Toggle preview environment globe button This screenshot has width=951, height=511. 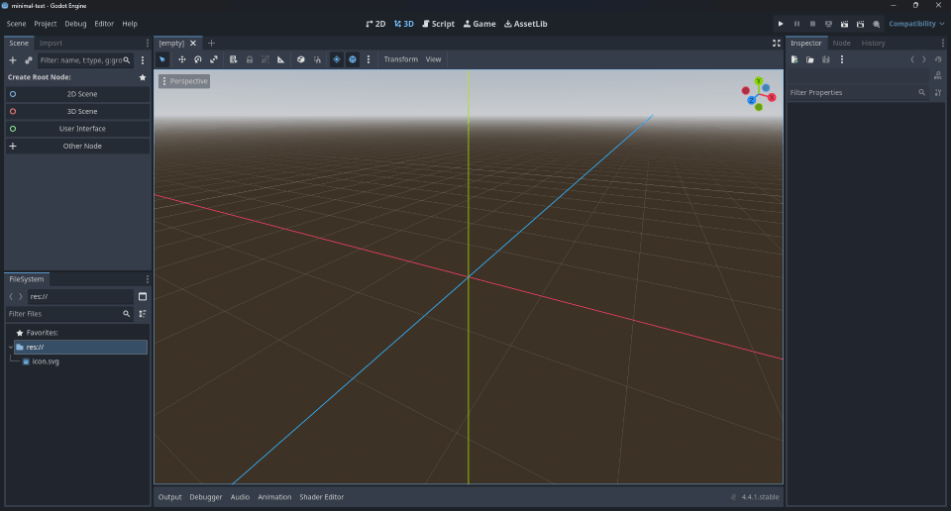pyautogui.click(x=353, y=59)
